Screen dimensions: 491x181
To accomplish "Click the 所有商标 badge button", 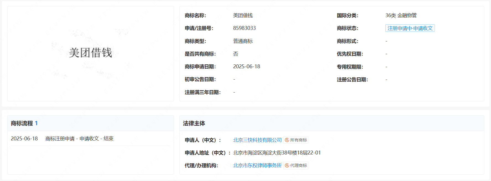I will click(296, 140).
